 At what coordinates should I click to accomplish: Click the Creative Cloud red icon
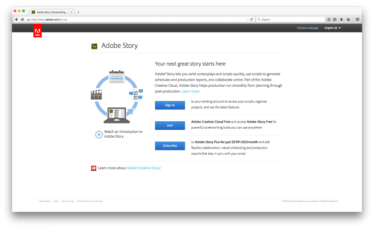click(x=93, y=168)
